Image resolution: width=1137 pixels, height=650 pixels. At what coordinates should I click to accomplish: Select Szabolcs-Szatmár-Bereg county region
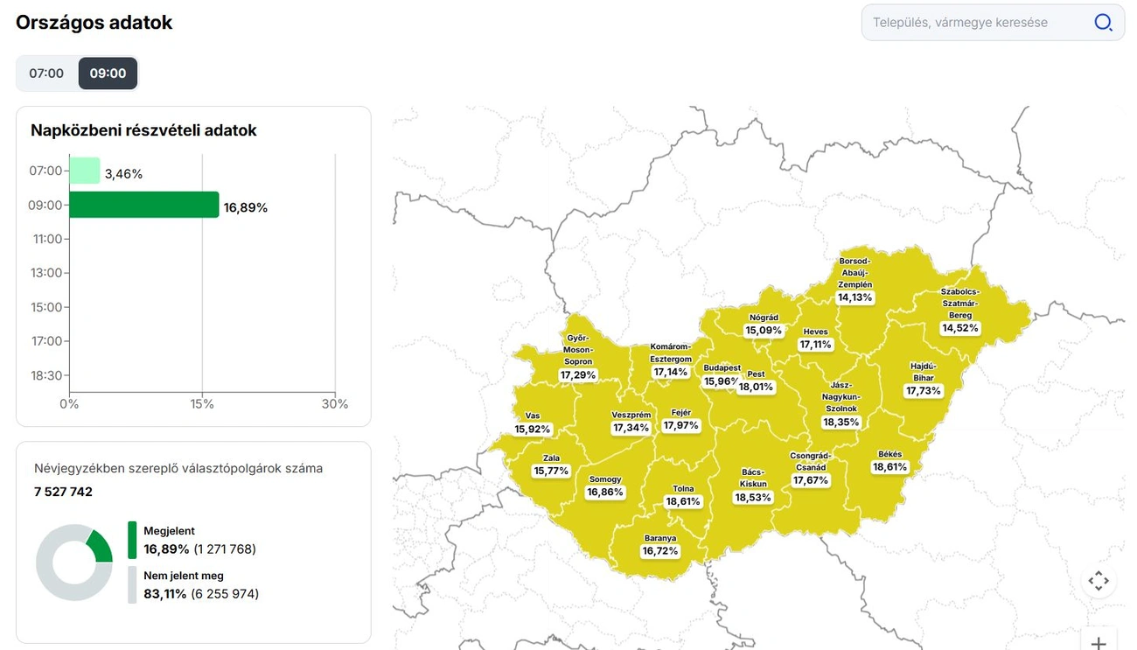960,310
